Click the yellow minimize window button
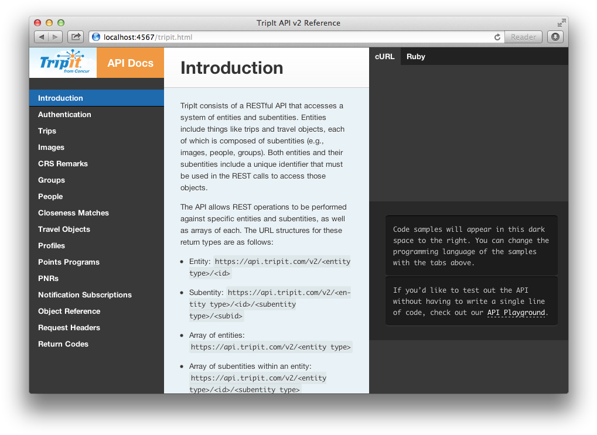The image size is (597, 435). click(49, 23)
